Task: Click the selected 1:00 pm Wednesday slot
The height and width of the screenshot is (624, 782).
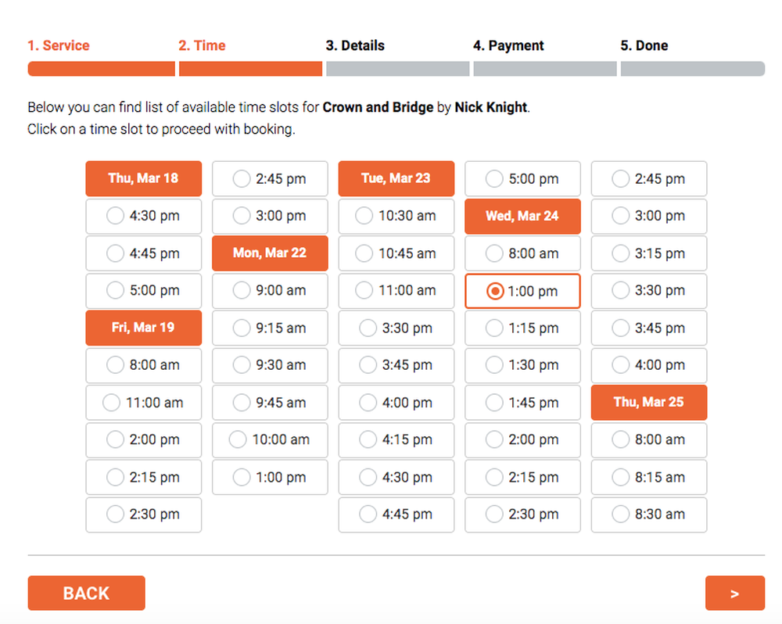Action: pos(522,291)
